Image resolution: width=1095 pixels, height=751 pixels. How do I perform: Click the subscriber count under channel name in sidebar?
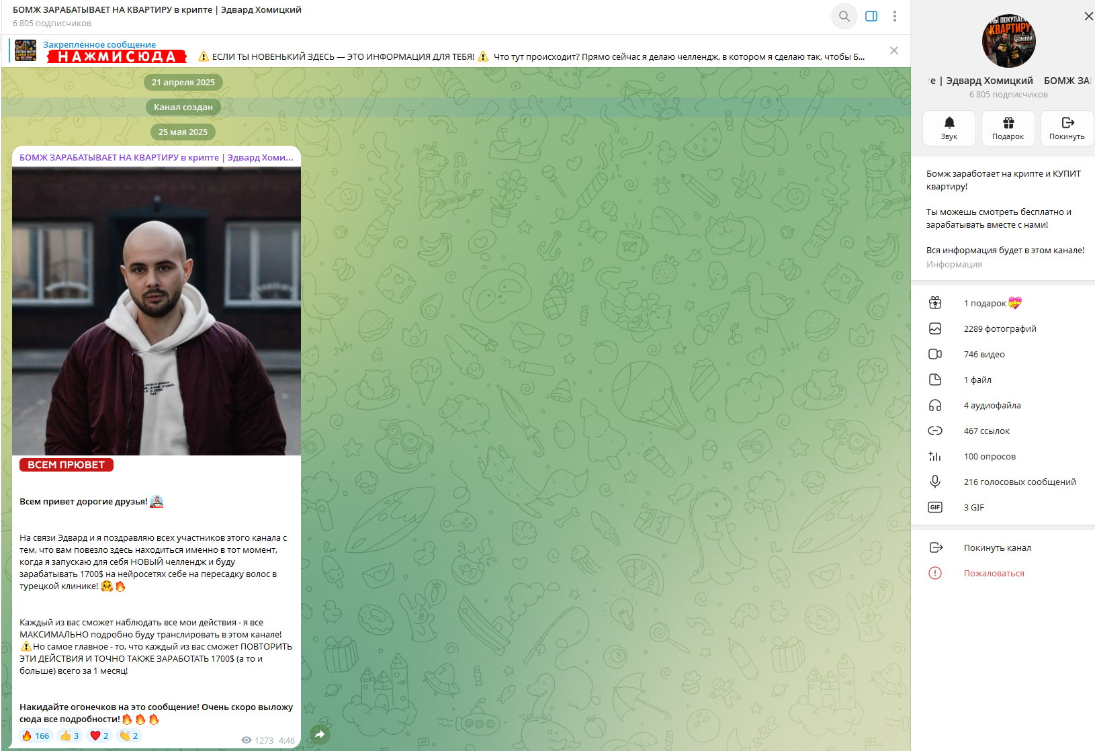pos(1008,94)
